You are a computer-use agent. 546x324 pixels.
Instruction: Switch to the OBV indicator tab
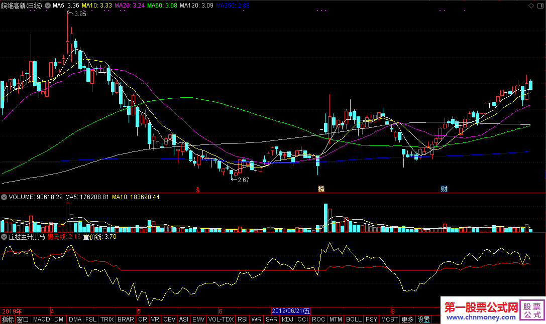click(169, 319)
